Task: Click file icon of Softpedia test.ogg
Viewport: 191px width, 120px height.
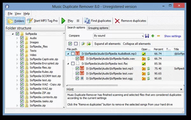Action: pyautogui.click(x=82, y=78)
